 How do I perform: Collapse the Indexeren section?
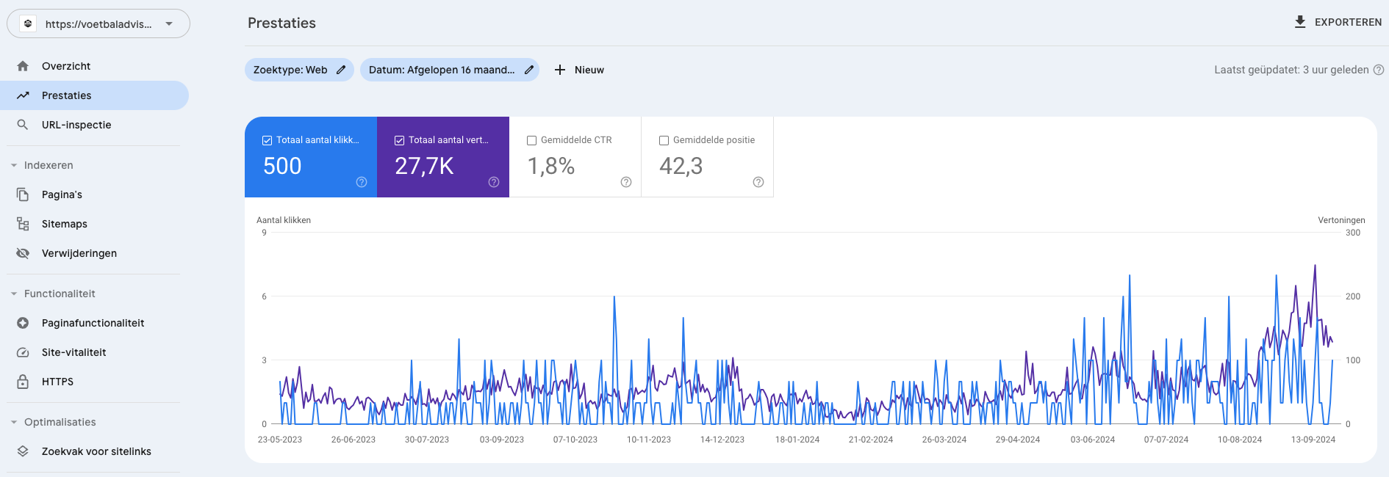(x=14, y=165)
